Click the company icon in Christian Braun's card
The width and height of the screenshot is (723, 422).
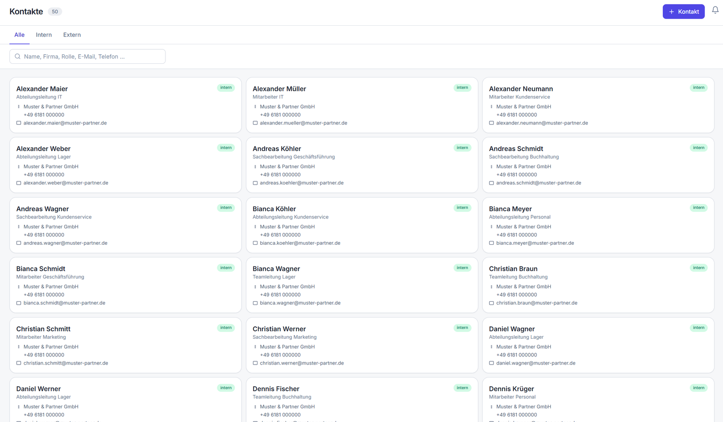[492, 287]
